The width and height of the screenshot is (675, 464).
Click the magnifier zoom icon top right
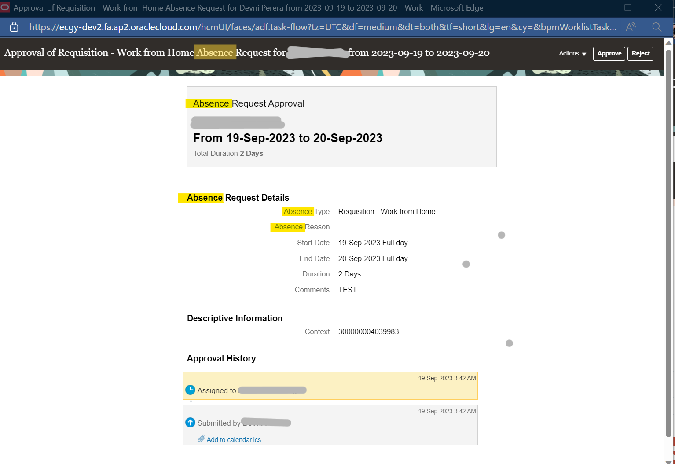click(657, 27)
